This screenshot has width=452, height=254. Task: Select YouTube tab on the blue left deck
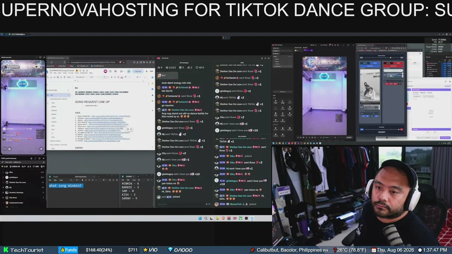coord(375,63)
